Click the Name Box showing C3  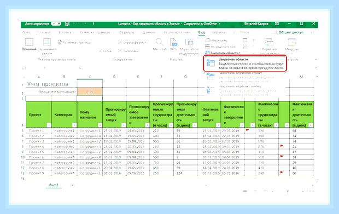pyautogui.click(x=33, y=68)
